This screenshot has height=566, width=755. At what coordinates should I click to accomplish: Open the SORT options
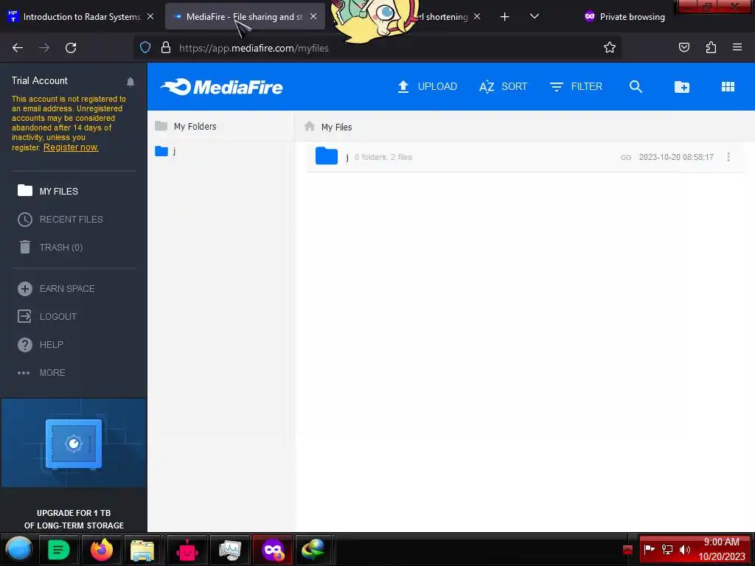pyautogui.click(x=503, y=87)
